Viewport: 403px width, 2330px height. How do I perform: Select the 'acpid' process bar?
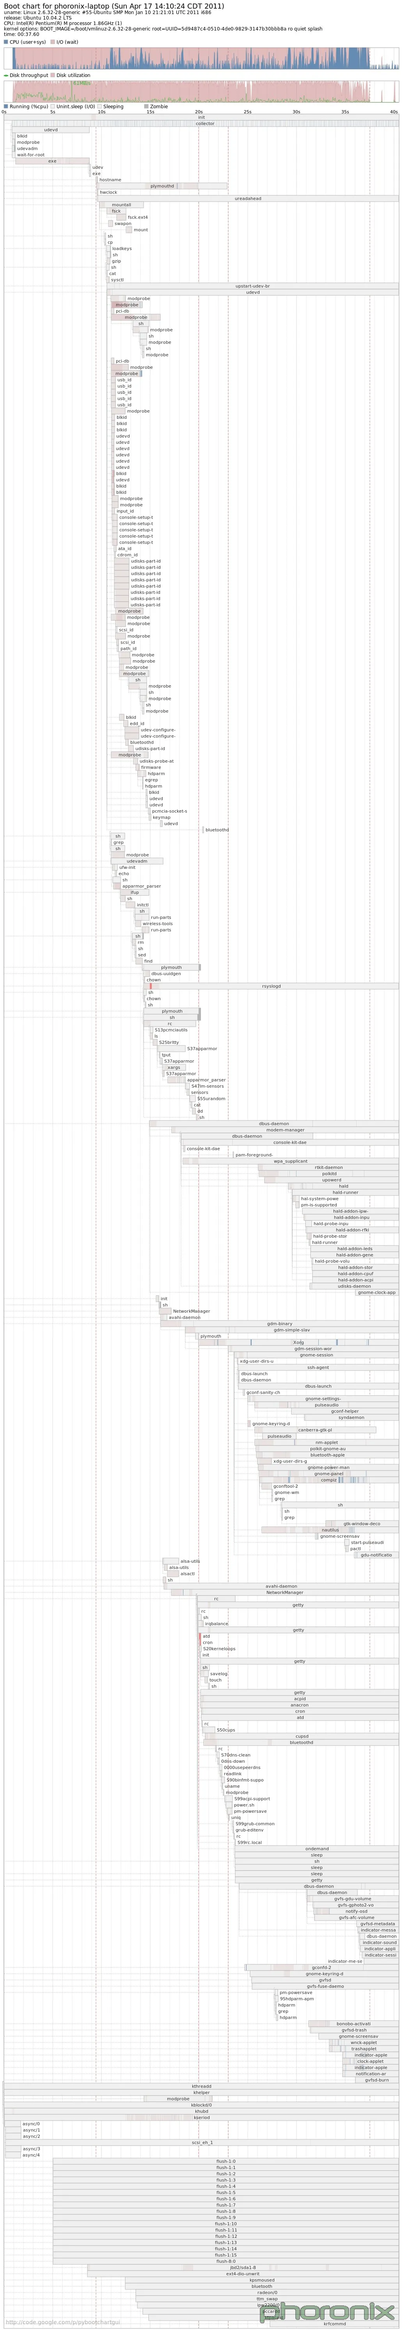click(x=300, y=1699)
